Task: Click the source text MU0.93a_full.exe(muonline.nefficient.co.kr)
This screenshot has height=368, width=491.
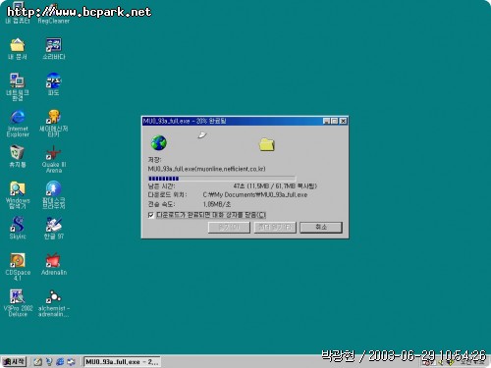Action: (x=206, y=169)
